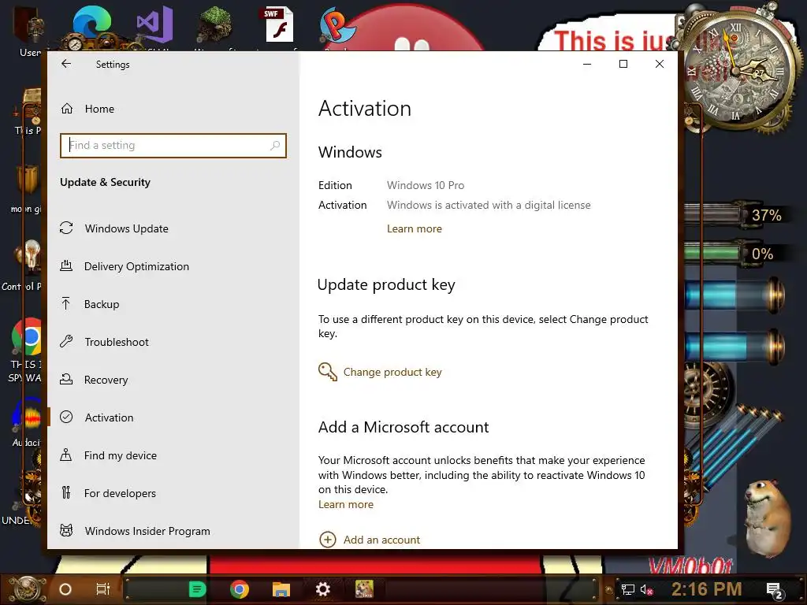Open the Chrome desktop shortcut
The width and height of the screenshot is (807, 605).
(26, 337)
